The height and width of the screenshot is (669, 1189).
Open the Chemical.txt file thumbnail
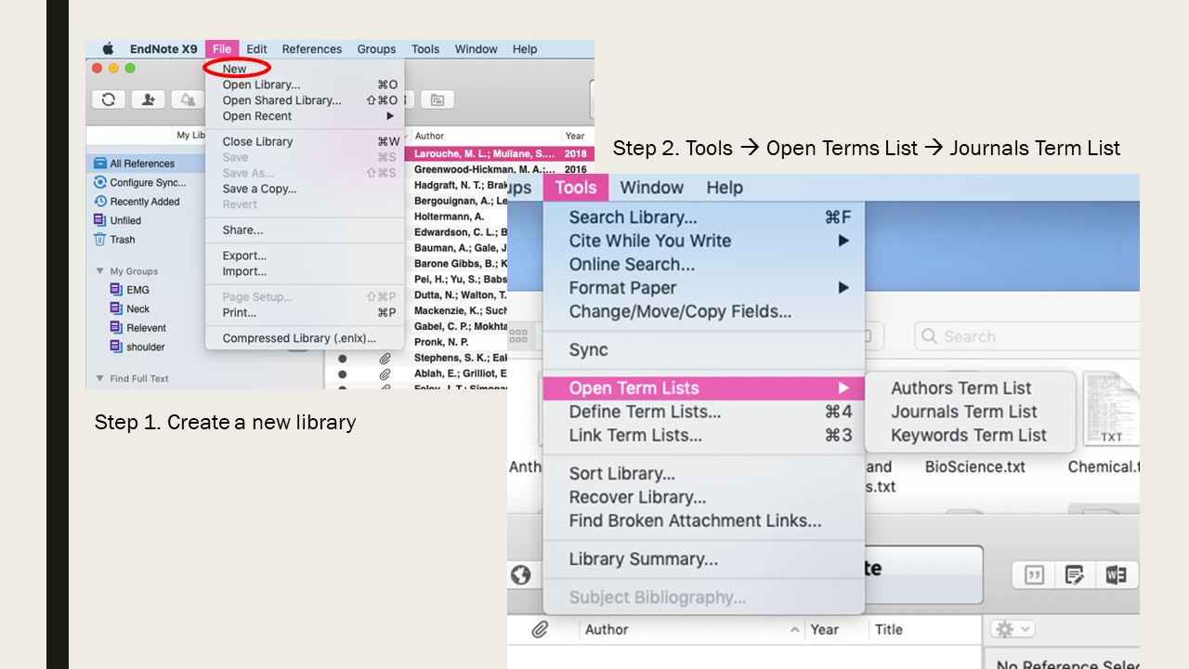(1111, 410)
